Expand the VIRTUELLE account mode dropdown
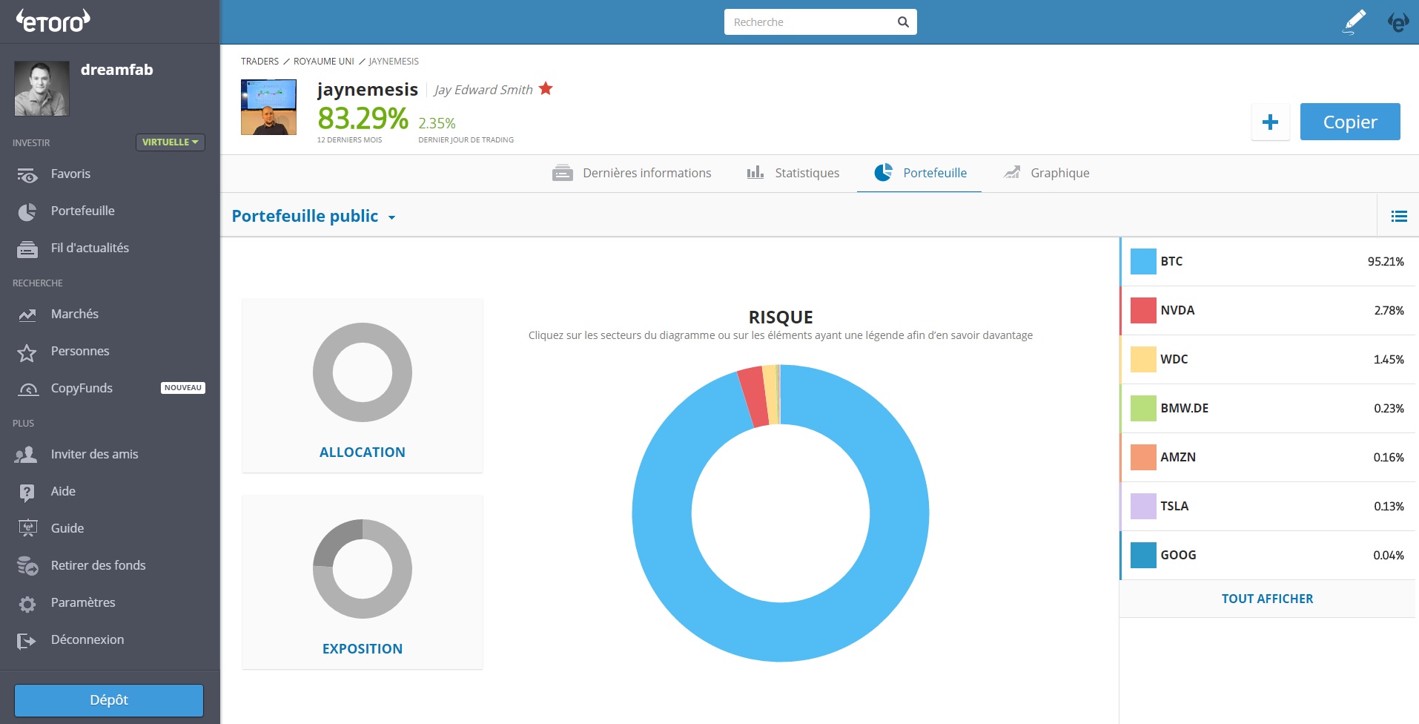 pos(170,142)
